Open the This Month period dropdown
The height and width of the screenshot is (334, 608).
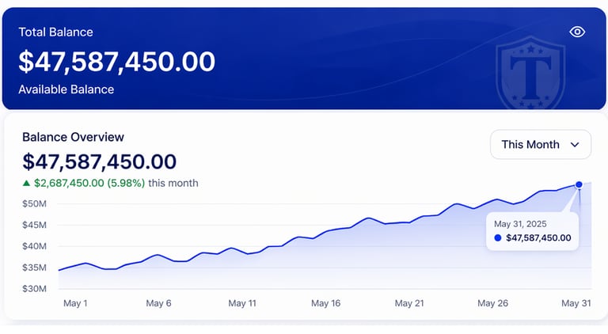(541, 145)
